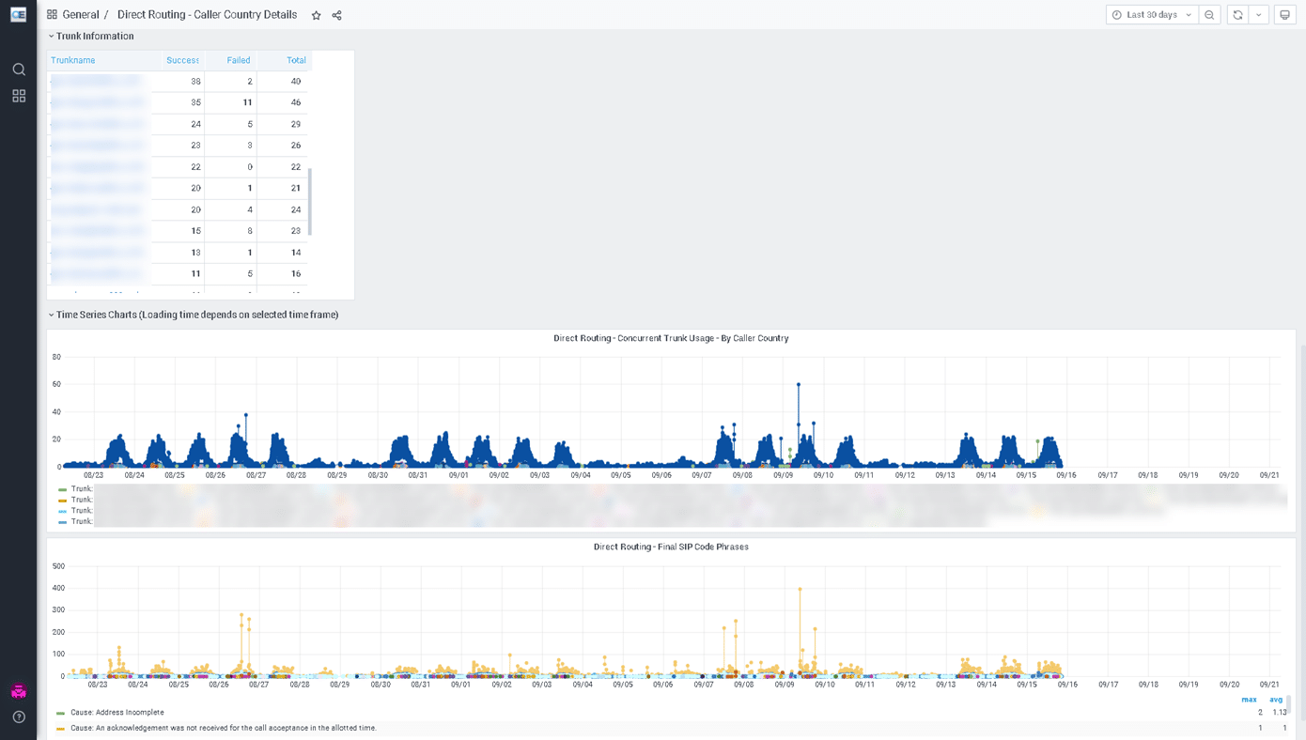1306x740 pixels.
Task: Open the Dashboards icon in sidebar
Action: (19, 96)
